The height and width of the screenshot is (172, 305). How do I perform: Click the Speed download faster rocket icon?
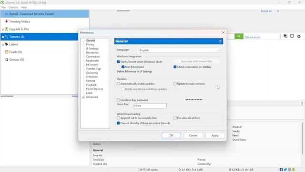coord(7,14)
